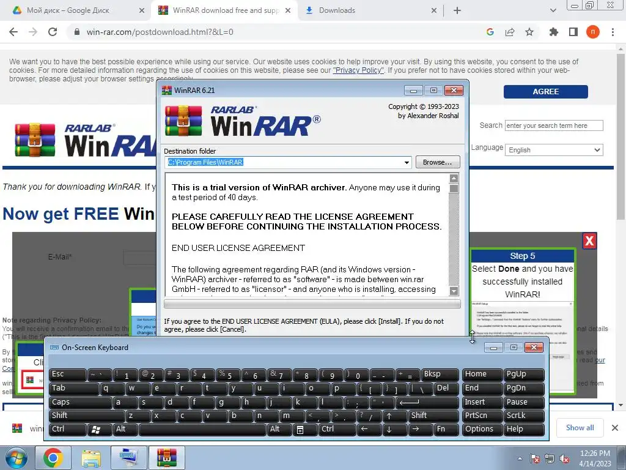The image size is (626, 470).
Task: Click the network icon in system tray
Action: pos(550,459)
